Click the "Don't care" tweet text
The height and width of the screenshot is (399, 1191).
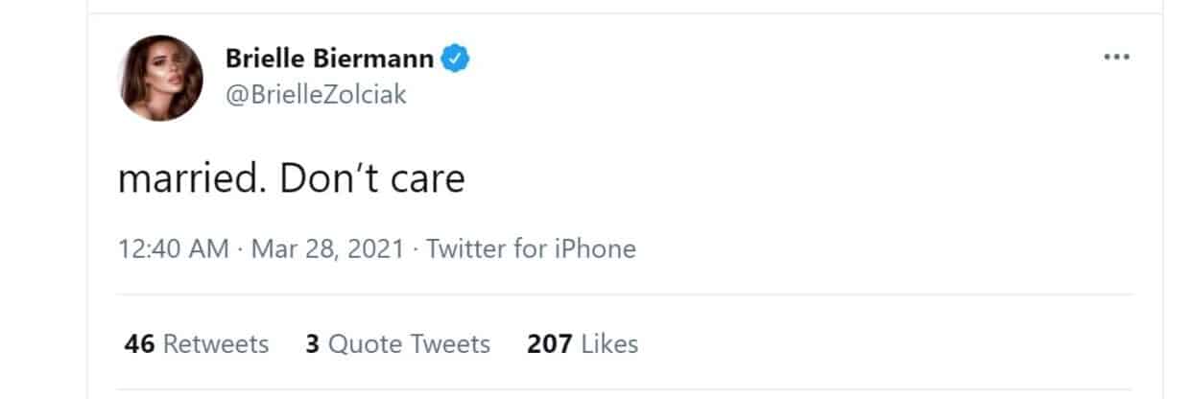(x=372, y=180)
